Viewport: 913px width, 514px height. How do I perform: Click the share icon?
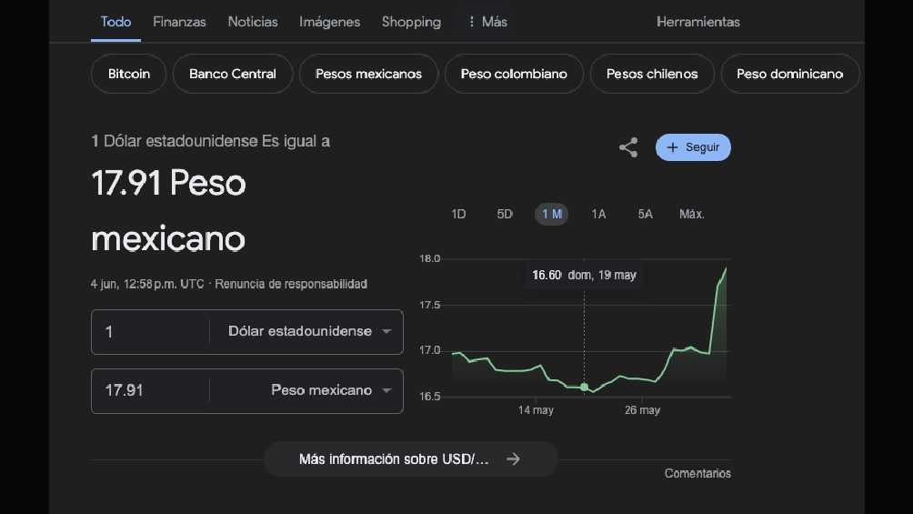[x=628, y=147]
